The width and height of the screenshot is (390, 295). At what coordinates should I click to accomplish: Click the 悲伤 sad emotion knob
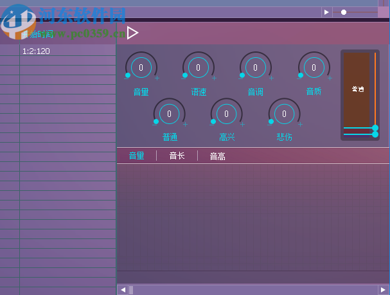pos(284,114)
